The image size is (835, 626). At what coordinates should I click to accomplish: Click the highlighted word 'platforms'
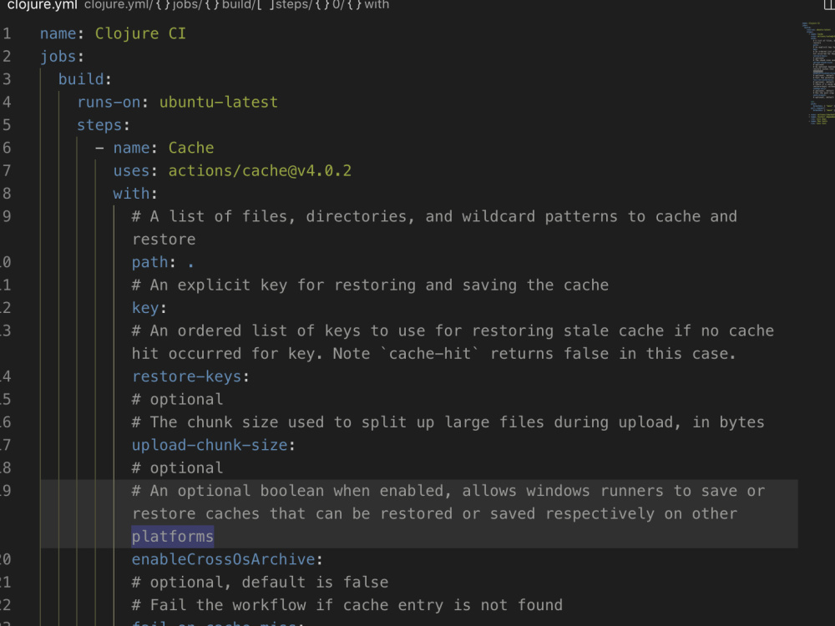pyautogui.click(x=173, y=537)
